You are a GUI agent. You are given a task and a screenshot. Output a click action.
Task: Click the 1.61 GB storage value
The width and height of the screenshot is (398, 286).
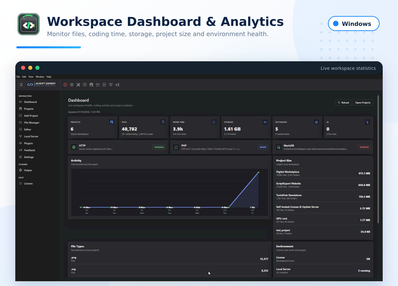[x=232, y=129]
